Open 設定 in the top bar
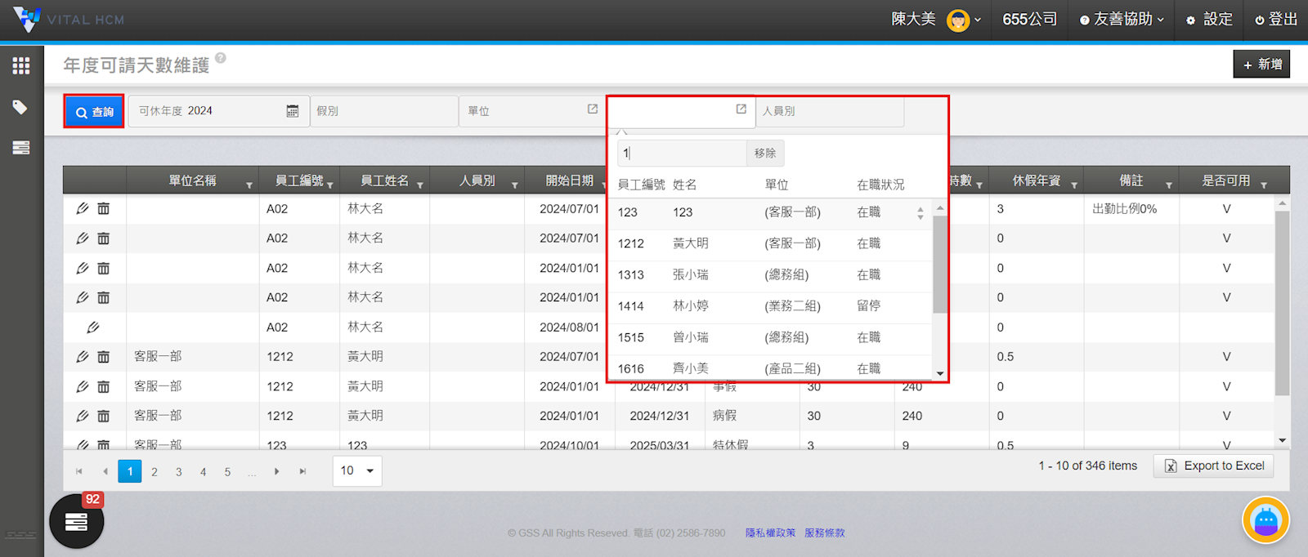 (1209, 20)
